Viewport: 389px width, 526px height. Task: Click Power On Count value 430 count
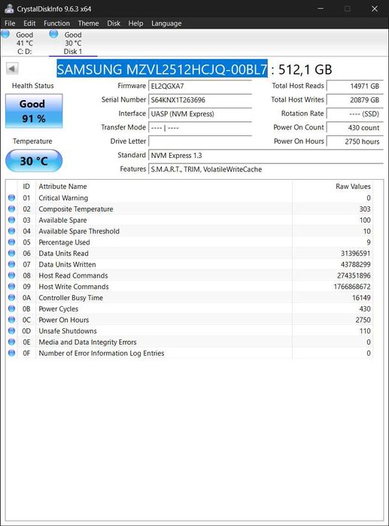pos(355,128)
